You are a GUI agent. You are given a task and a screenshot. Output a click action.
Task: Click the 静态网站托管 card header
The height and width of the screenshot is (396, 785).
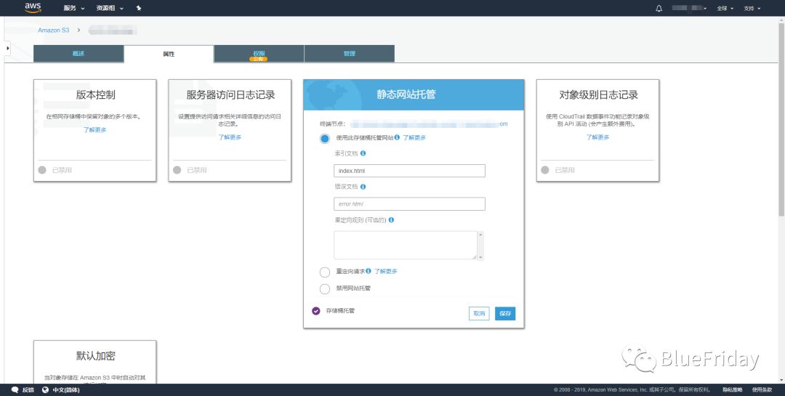(414, 94)
